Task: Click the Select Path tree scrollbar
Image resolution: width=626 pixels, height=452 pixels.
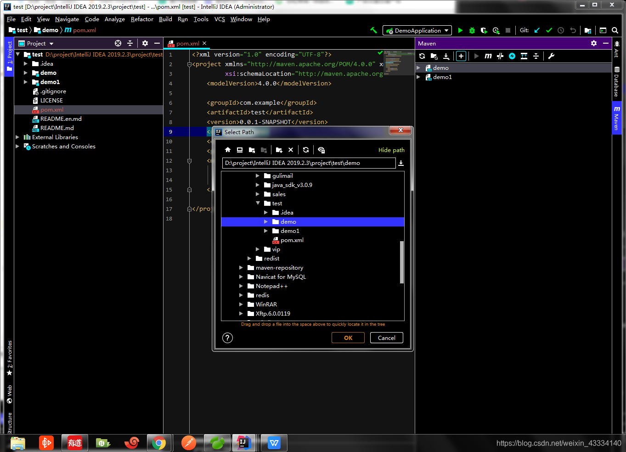Action: point(402,262)
